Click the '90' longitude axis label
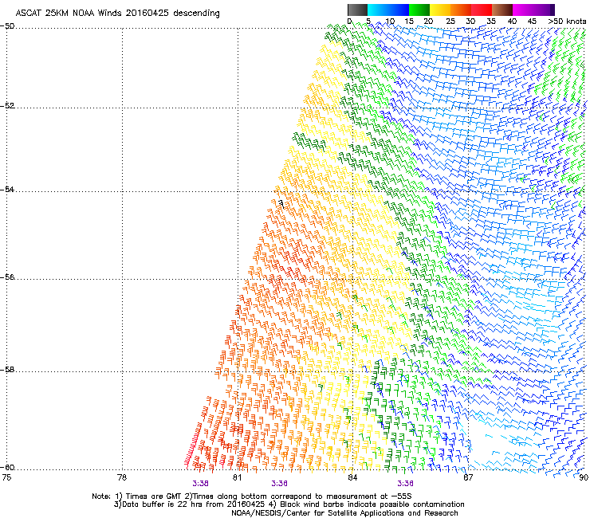The image size is (590, 518). 584,477
